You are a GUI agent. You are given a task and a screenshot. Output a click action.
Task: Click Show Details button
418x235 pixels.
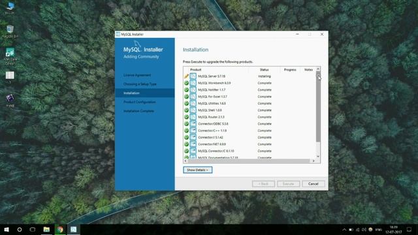coord(197,170)
